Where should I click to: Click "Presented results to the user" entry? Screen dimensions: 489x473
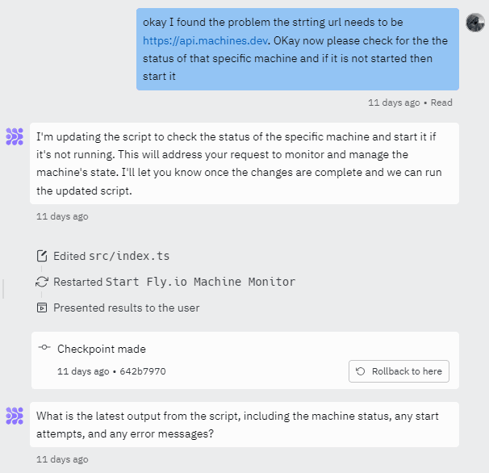tap(126, 308)
